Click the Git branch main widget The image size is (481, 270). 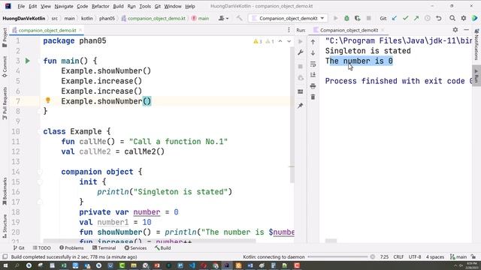458,257
